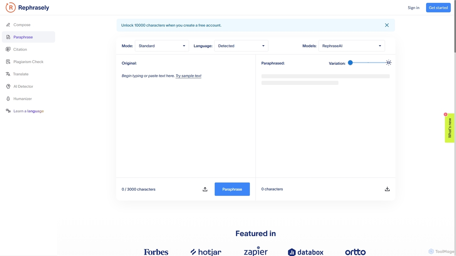Viewport: 456px width, 256px height.
Task: Click the AI Detector icon
Action: click(8, 86)
